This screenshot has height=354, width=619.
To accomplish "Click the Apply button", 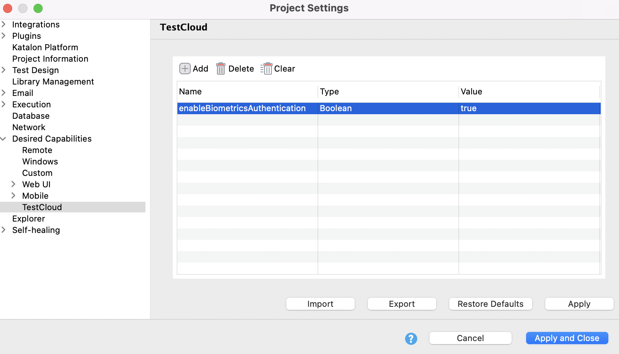I will pyautogui.click(x=579, y=304).
